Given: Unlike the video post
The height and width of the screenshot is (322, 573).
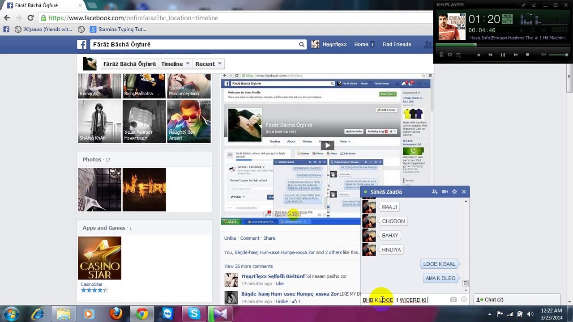Looking at the screenshot, I should tap(230, 238).
